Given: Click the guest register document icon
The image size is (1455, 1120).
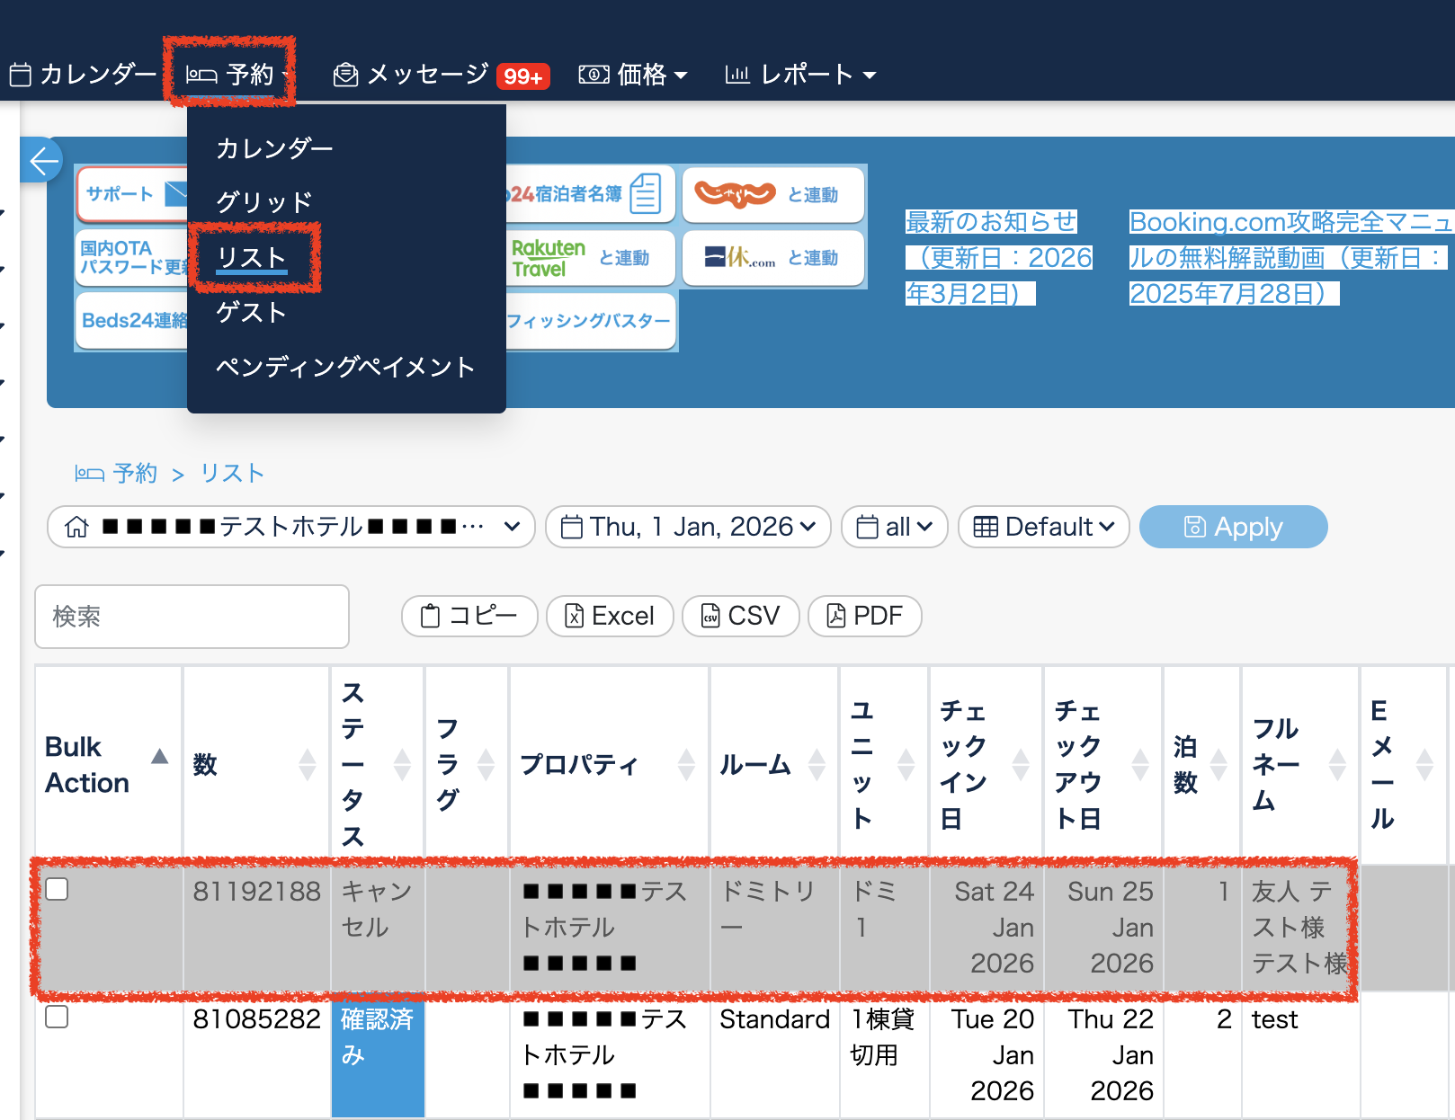Looking at the screenshot, I should click(x=645, y=193).
